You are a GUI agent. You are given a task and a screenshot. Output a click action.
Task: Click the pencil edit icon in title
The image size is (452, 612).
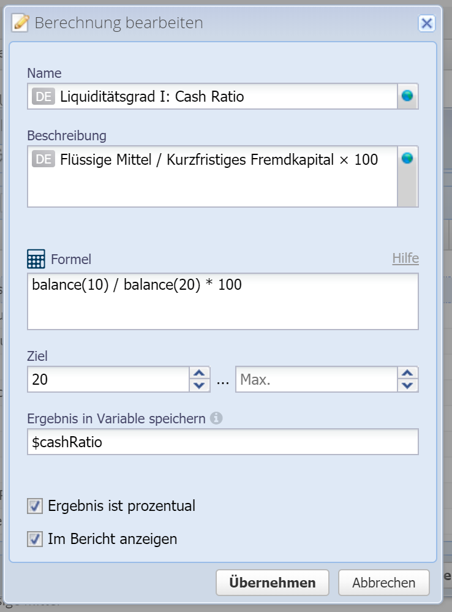pos(21,23)
